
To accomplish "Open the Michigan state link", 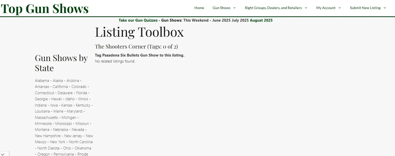I will pyautogui.click(x=69, y=118).
